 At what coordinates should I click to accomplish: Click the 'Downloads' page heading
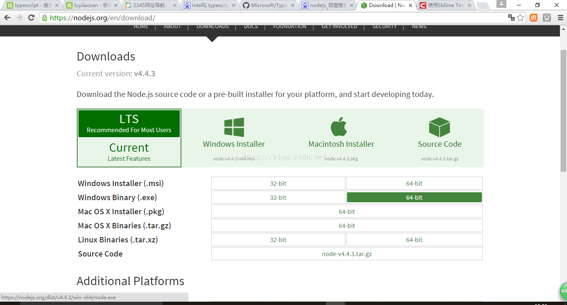[106, 56]
